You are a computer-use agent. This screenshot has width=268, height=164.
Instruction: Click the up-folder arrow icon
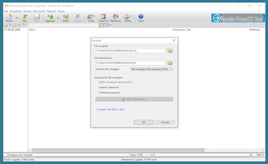pyautogui.click(x=24, y=25)
